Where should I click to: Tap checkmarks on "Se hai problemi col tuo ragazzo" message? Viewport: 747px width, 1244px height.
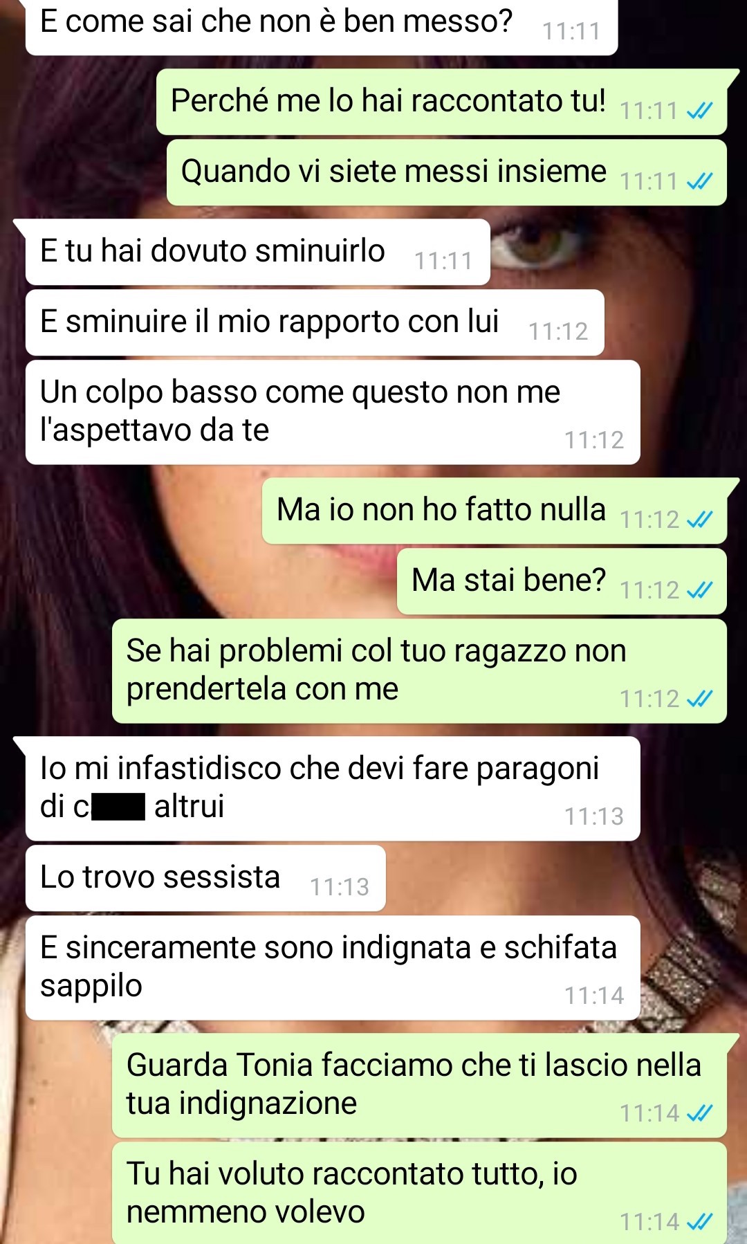[x=699, y=699]
